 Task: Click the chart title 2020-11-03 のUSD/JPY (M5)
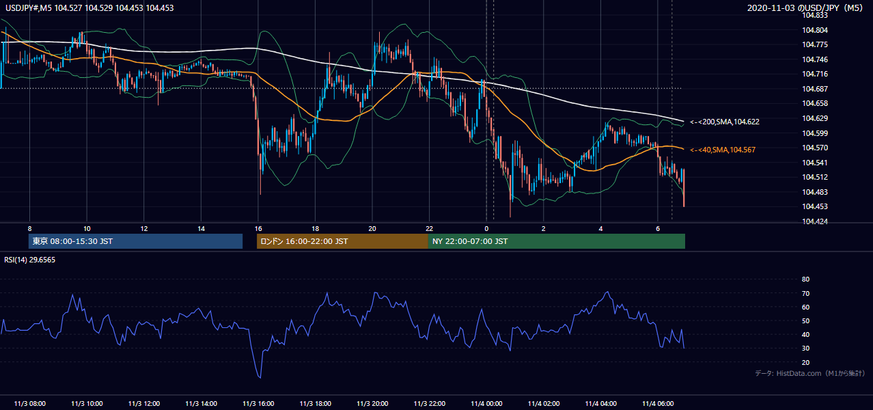(x=806, y=8)
